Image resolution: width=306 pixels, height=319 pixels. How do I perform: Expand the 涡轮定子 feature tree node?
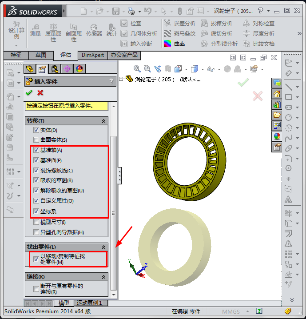pyautogui.click(x=122, y=79)
